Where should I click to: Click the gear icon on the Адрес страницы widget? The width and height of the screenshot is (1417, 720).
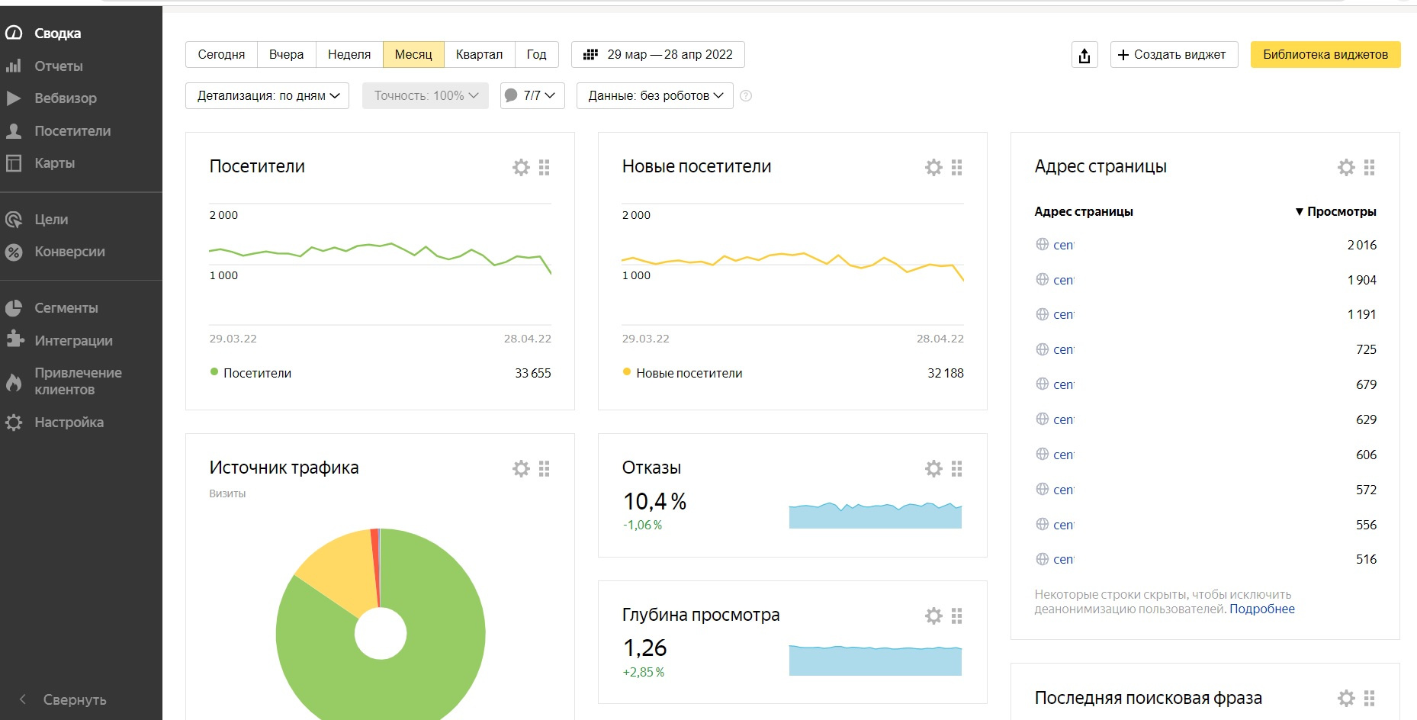(1346, 167)
